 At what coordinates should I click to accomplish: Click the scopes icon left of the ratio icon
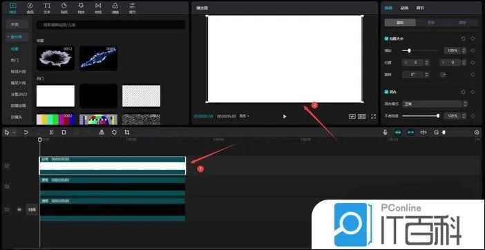point(352,117)
